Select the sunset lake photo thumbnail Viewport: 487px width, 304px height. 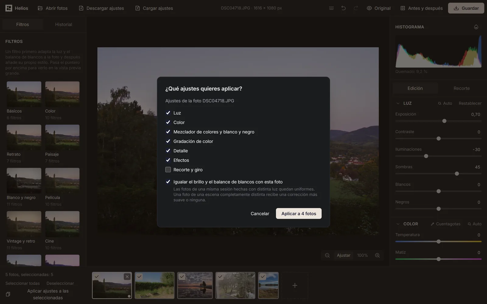pos(195,285)
